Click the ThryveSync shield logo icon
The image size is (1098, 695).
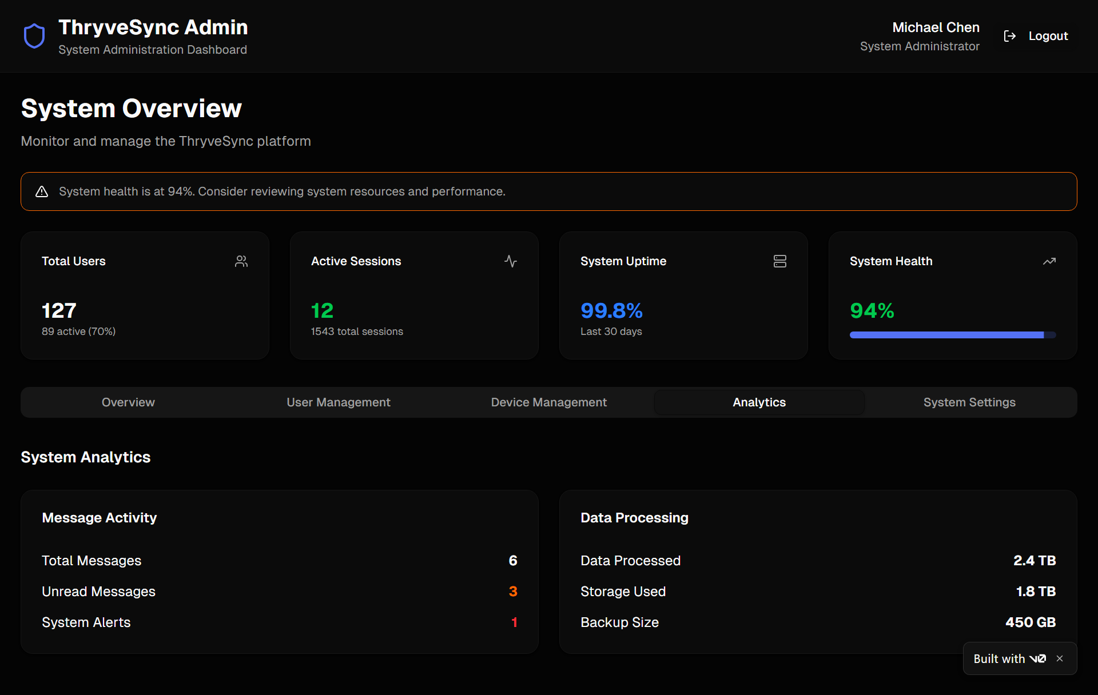pyautogui.click(x=34, y=36)
